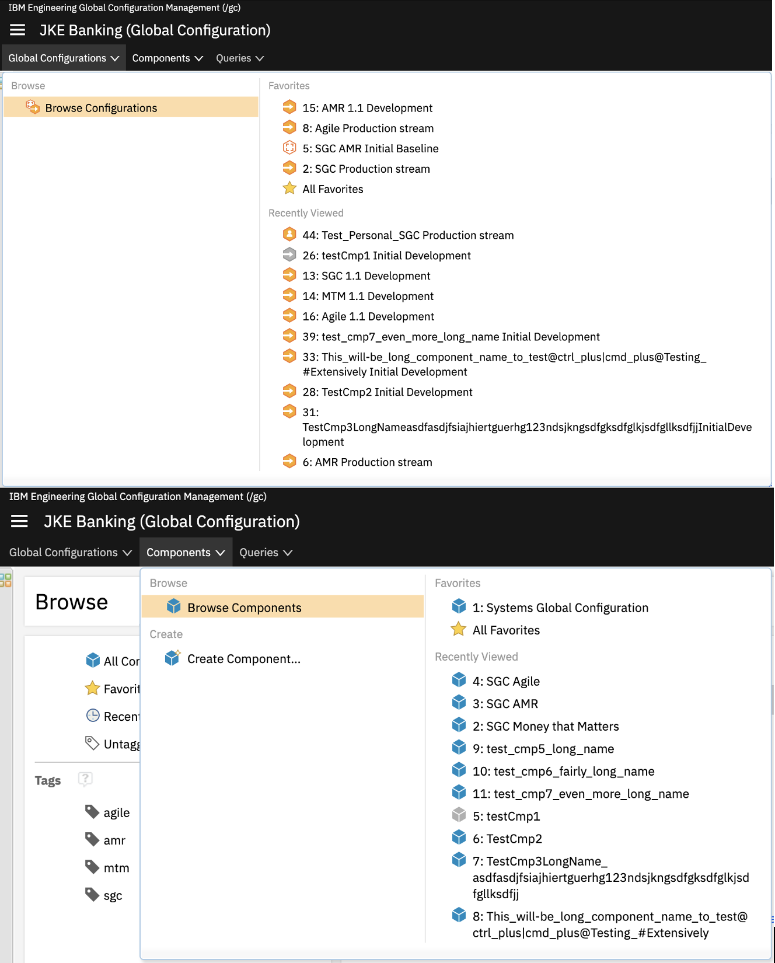This screenshot has width=775, height=963.
Task: Click the Browse Configurations icon
Action: coord(33,107)
